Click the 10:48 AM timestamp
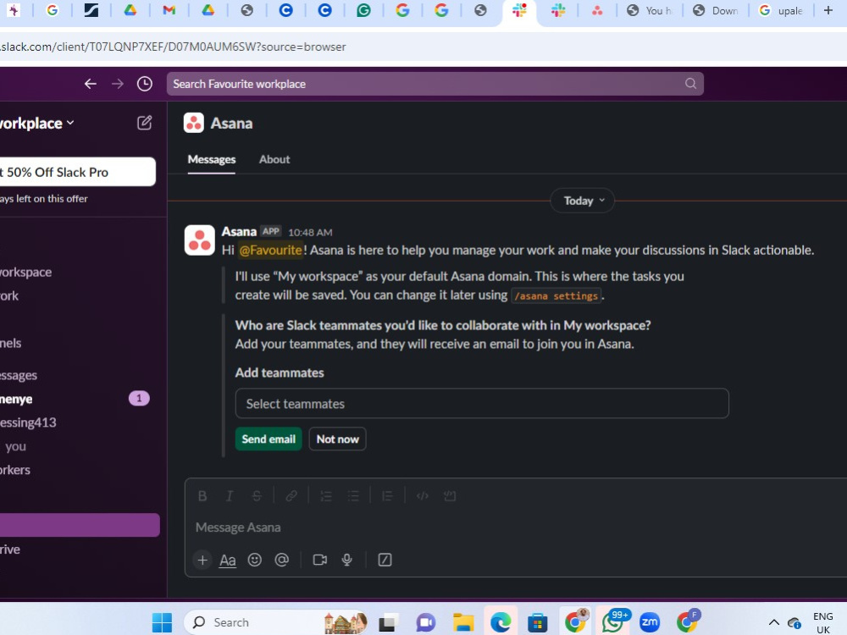Screen dimensions: 847x635 pyautogui.click(x=310, y=232)
